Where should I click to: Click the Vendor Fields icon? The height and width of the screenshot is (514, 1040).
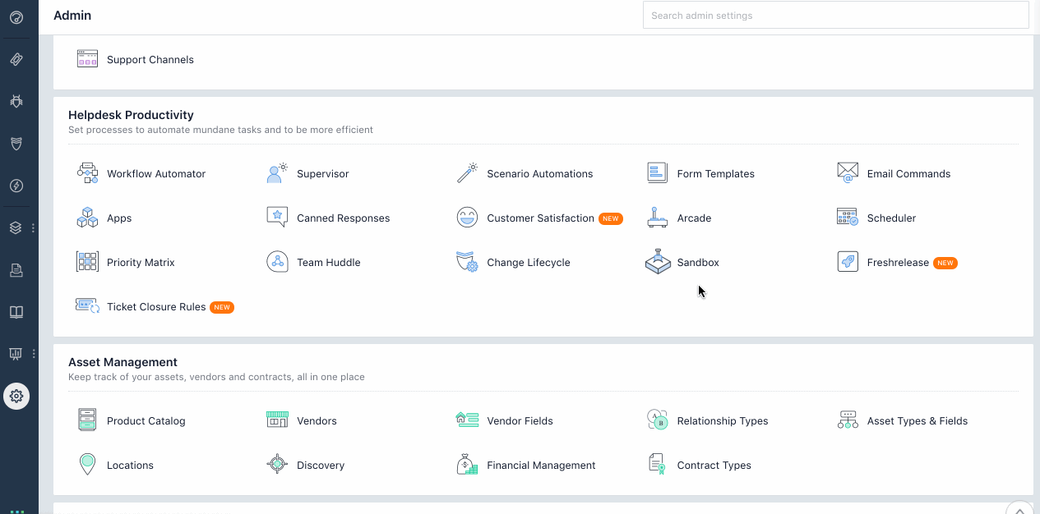(467, 420)
